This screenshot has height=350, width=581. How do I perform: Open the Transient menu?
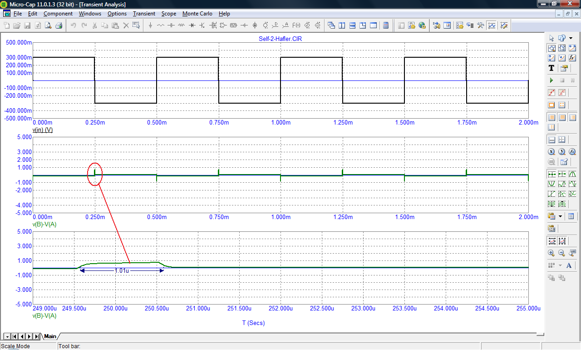click(144, 14)
